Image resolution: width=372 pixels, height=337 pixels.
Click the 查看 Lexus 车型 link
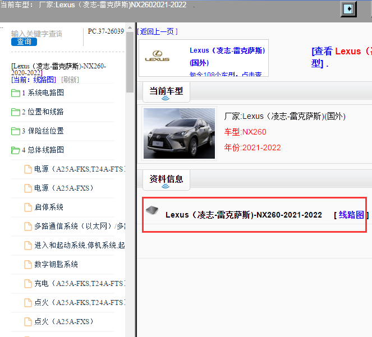click(341, 57)
